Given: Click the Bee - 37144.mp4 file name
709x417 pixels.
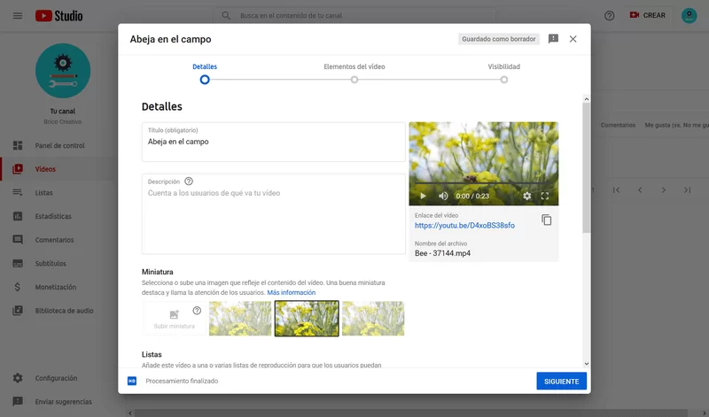Looking at the screenshot, I should click(x=442, y=253).
